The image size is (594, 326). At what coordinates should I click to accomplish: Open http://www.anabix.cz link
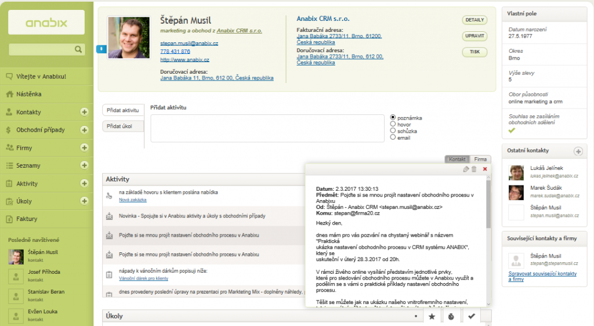(184, 60)
